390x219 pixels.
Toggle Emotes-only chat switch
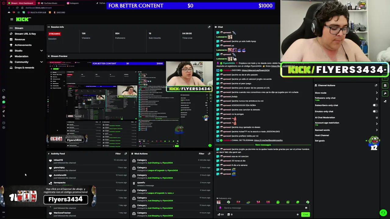point(375,111)
